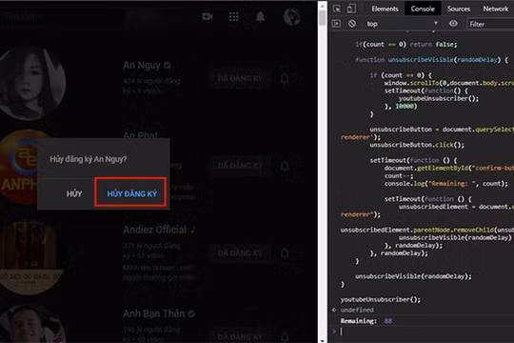Open the An Nguy channel name
Image resolution: width=514 pixels, height=343 pixels.
[142, 66]
